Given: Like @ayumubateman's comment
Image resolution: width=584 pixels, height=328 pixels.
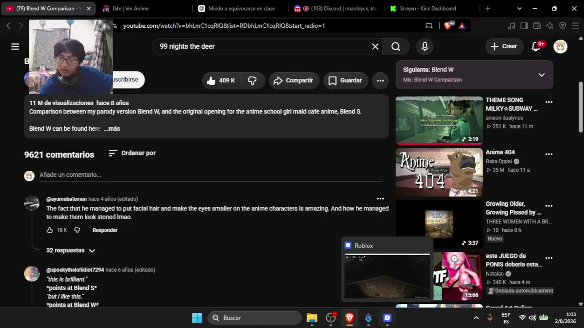Looking at the screenshot, I should pos(50,230).
